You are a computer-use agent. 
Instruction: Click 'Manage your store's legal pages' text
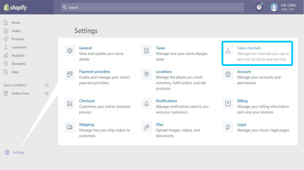263,130
